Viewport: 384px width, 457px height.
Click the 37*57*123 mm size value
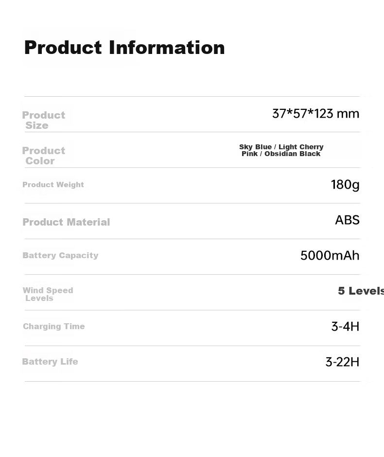[x=315, y=114]
